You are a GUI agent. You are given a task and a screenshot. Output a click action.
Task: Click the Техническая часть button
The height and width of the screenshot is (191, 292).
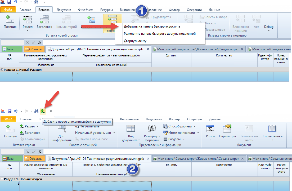click(x=249, y=133)
